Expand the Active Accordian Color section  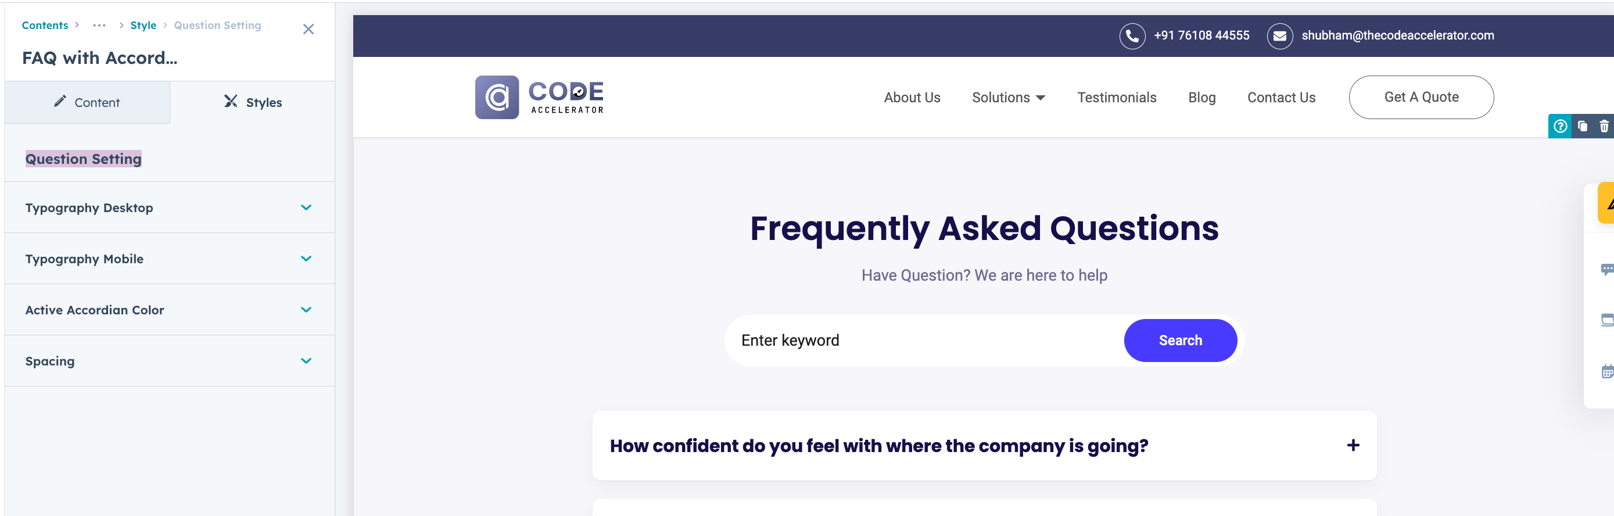coord(306,310)
